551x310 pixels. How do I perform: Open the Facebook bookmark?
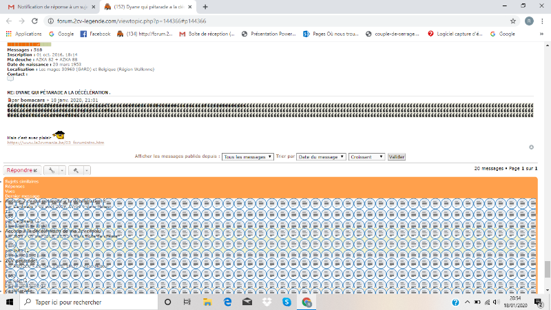[95, 34]
